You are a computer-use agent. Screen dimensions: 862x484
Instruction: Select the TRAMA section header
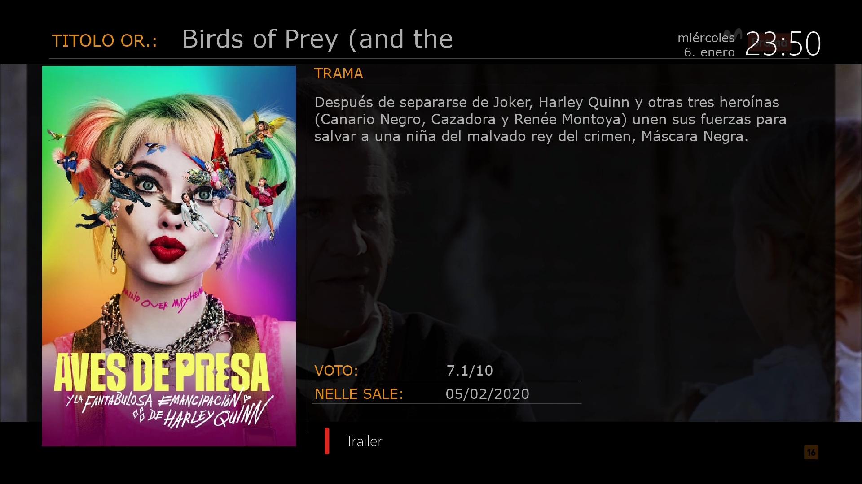(x=339, y=73)
